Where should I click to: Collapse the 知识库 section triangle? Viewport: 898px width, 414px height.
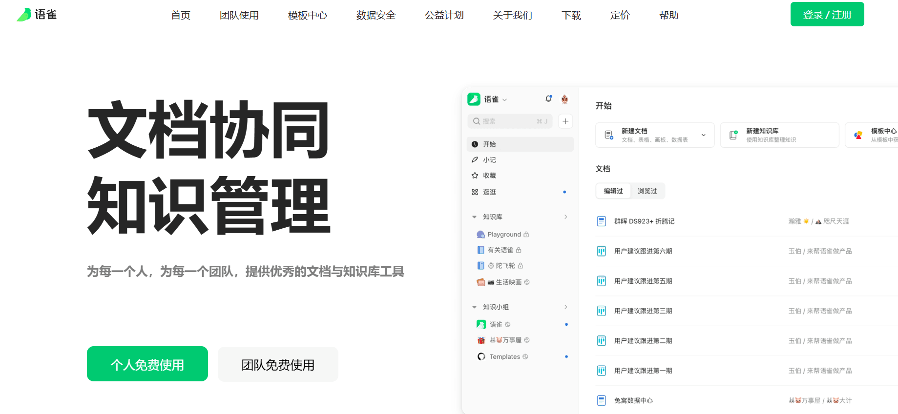pyautogui.click(x=474, y=217)
